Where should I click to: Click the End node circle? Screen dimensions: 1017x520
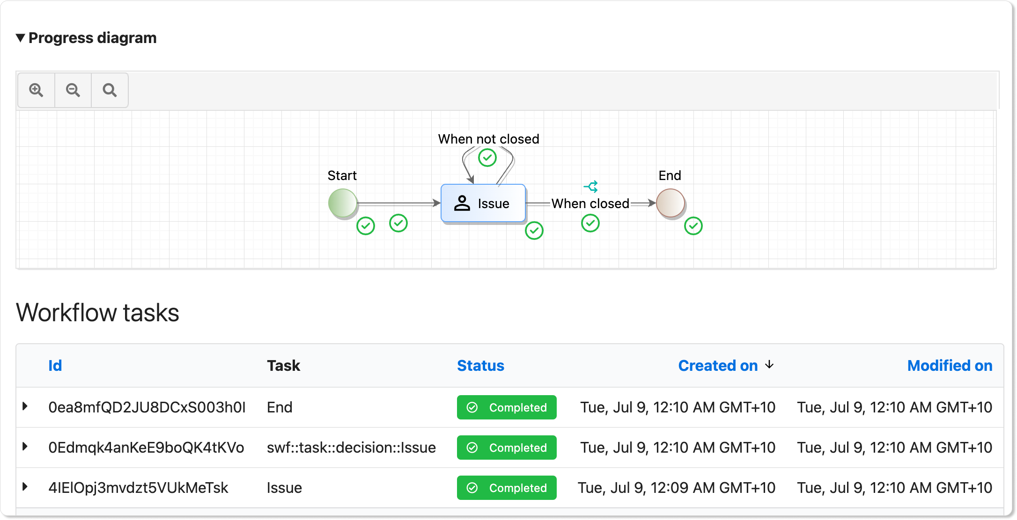[x=670, y=203]
